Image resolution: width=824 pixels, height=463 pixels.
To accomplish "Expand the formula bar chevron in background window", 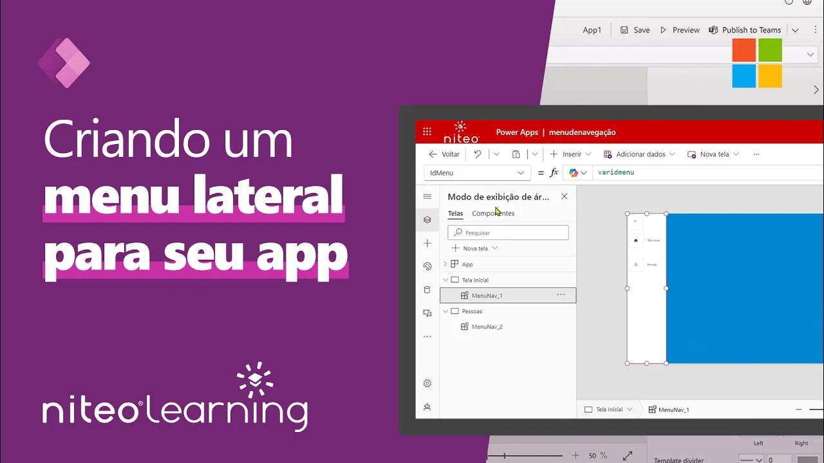I will (810, 55).
